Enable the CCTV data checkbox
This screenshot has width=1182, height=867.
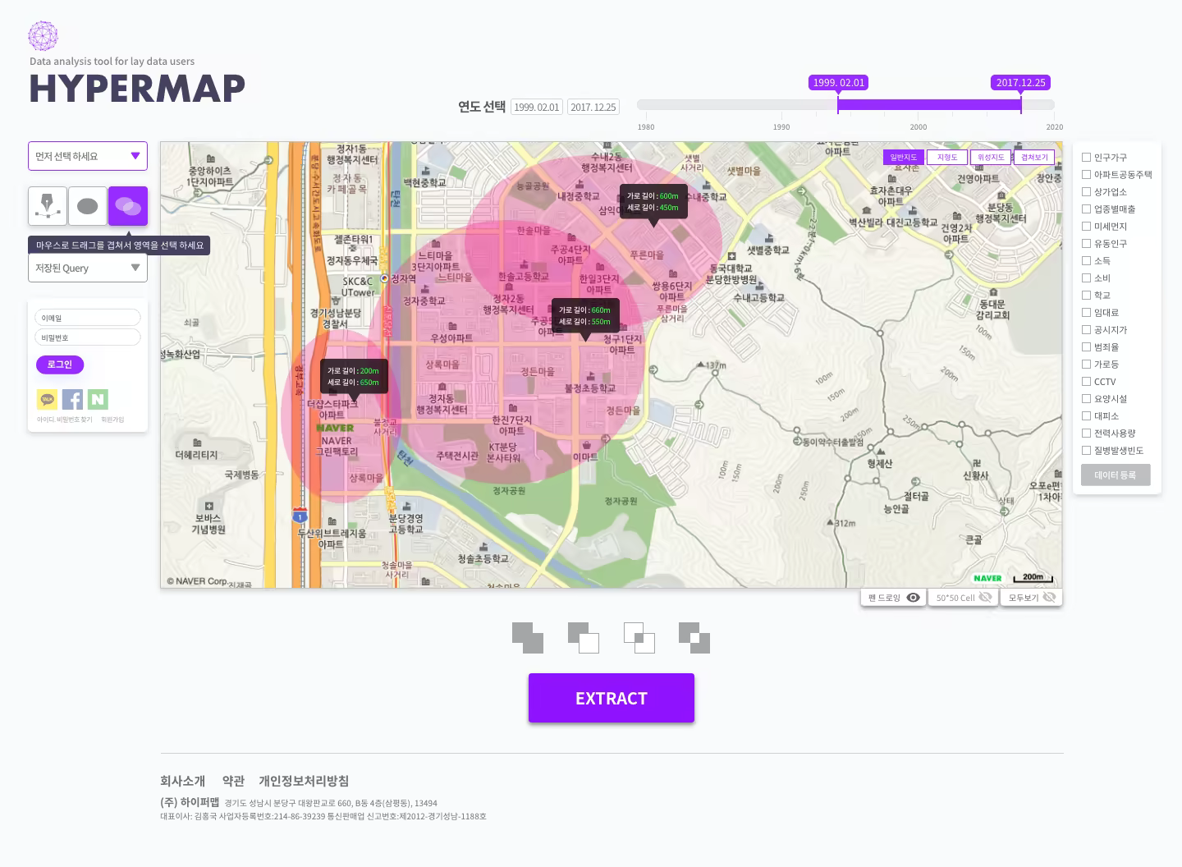(x=1087, y=381)
